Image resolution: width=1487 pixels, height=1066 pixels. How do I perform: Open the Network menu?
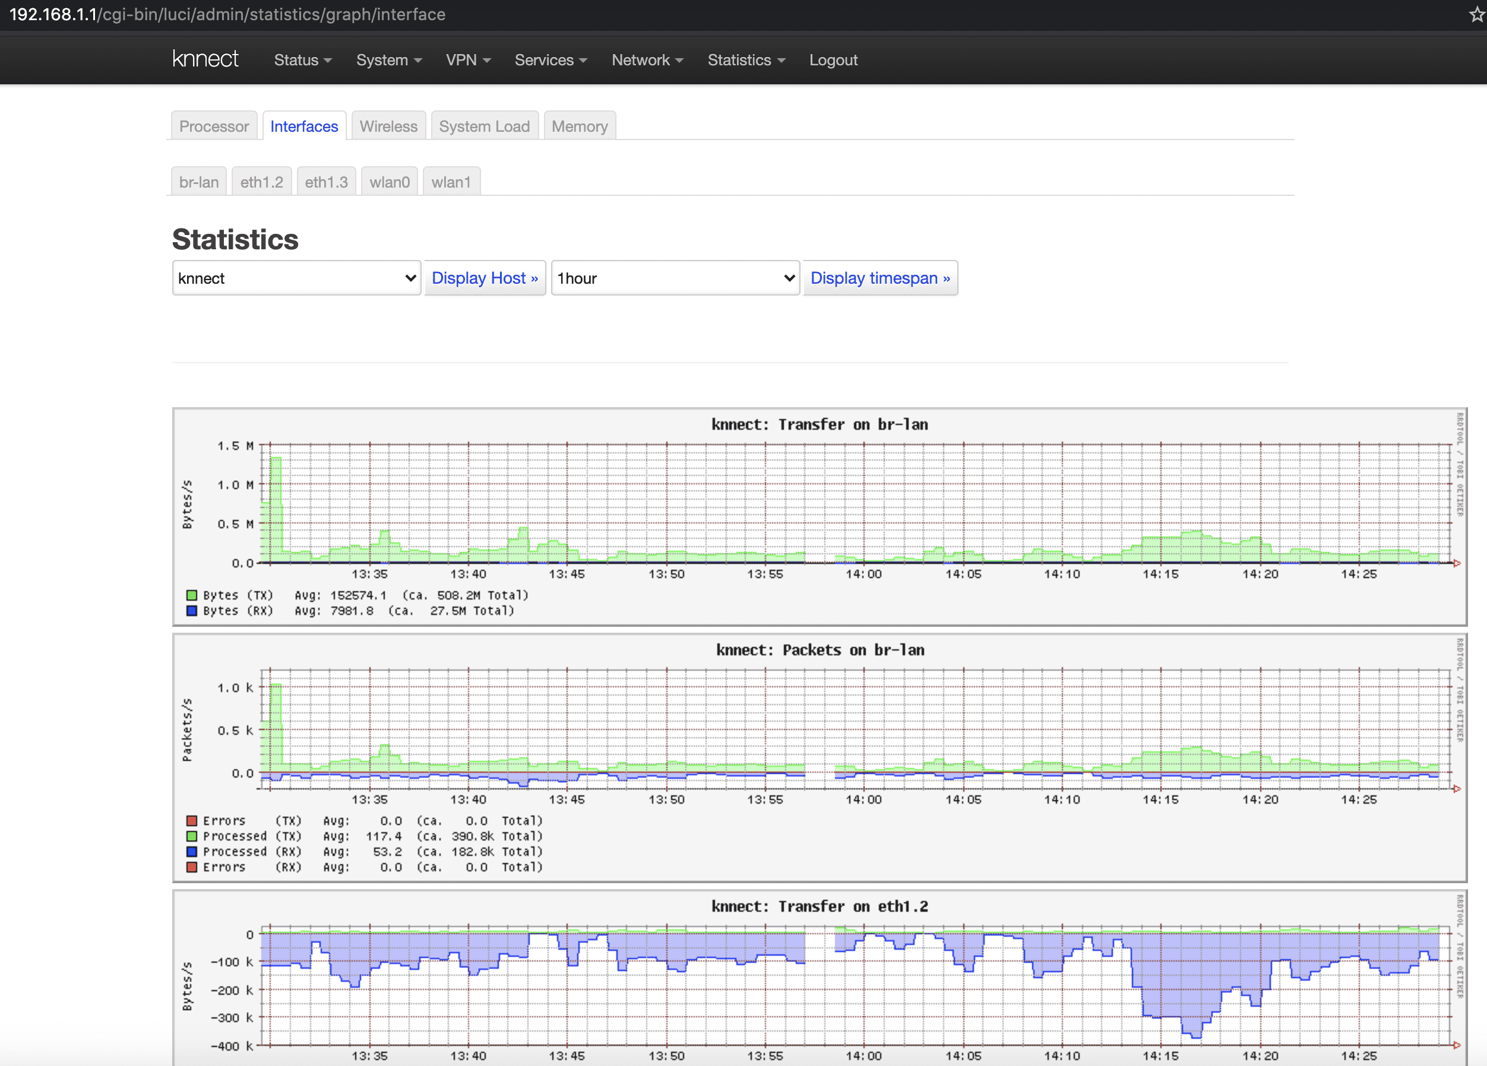coord(647,59)
